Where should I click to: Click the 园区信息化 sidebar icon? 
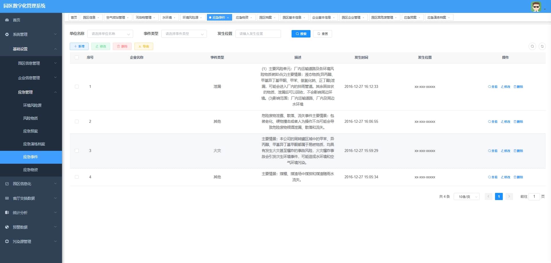[7, 184]
